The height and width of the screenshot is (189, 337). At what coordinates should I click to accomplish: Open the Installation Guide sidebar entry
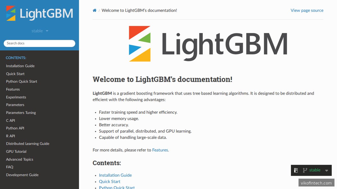pyautogui.click(x=20, y=66)
